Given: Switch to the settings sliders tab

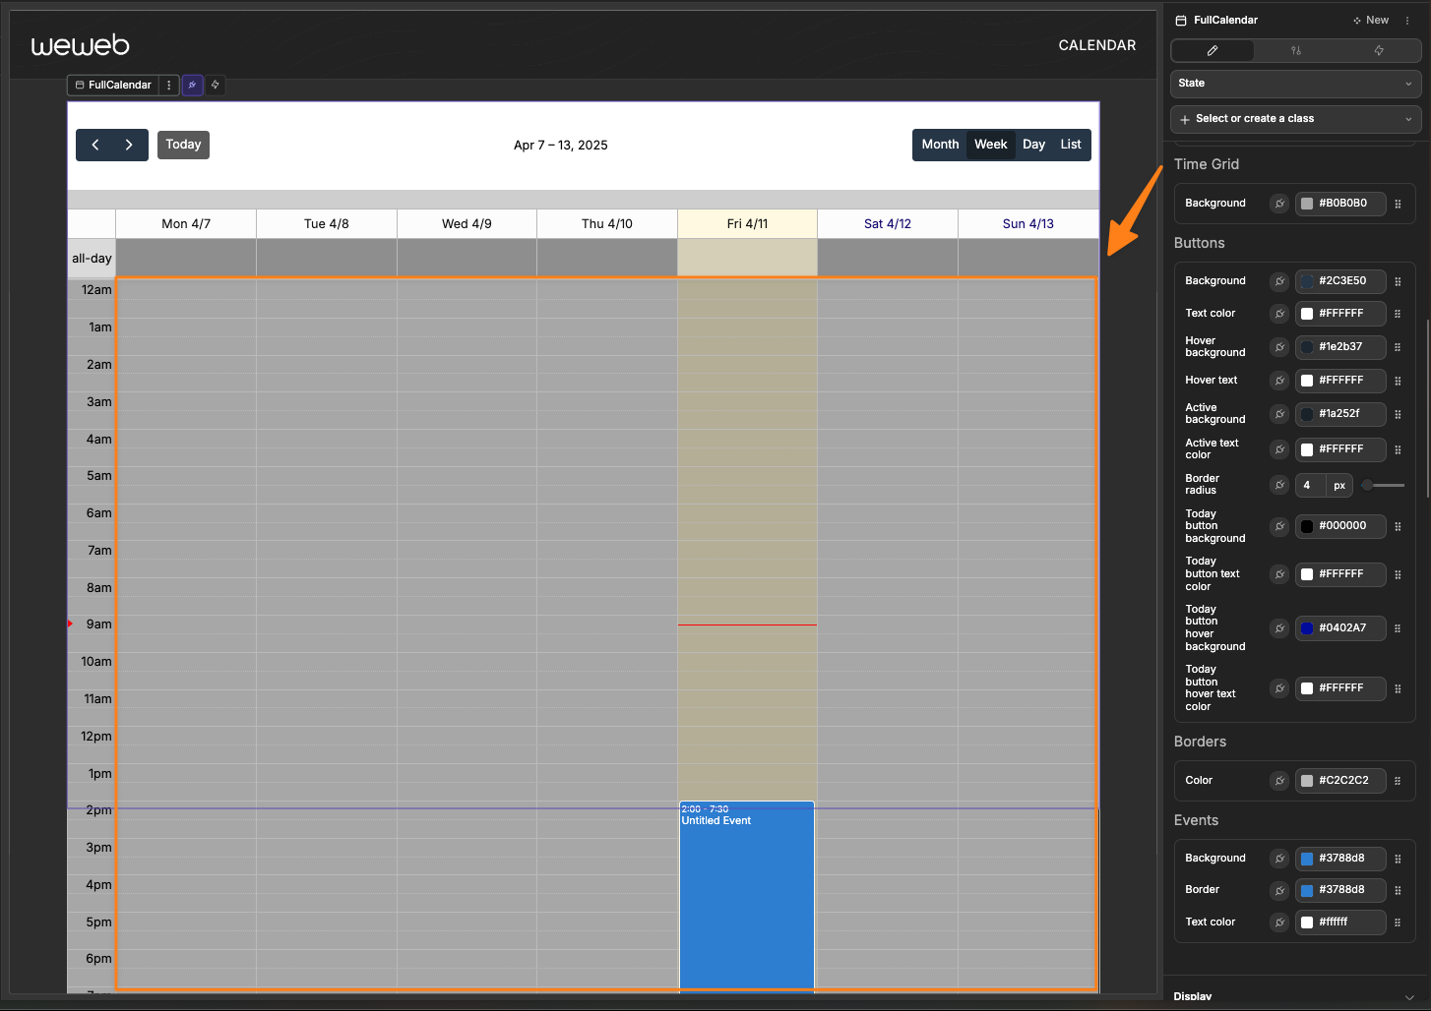Looking at the screenshot, I should (1296, 50).
